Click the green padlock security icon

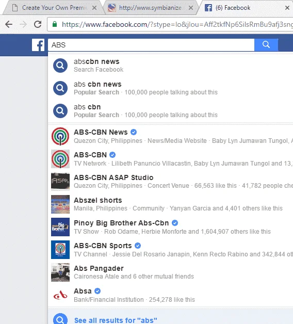coord(55,24)
